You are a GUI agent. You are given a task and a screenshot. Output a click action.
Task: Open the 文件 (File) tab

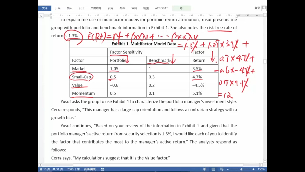(45, 8)
